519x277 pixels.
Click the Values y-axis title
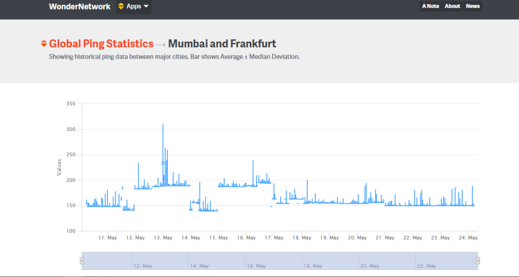tap(59, 167)
